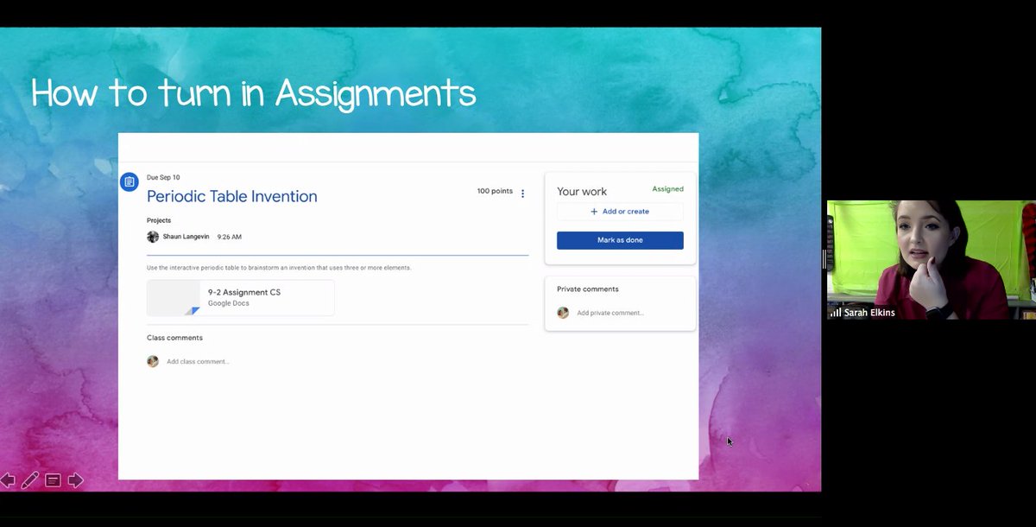Image resolution: width=1036 pixels, height=527 pixels.
Task: Click the Assigned status label
Action: pyautogui.click(x=667, y=189)
